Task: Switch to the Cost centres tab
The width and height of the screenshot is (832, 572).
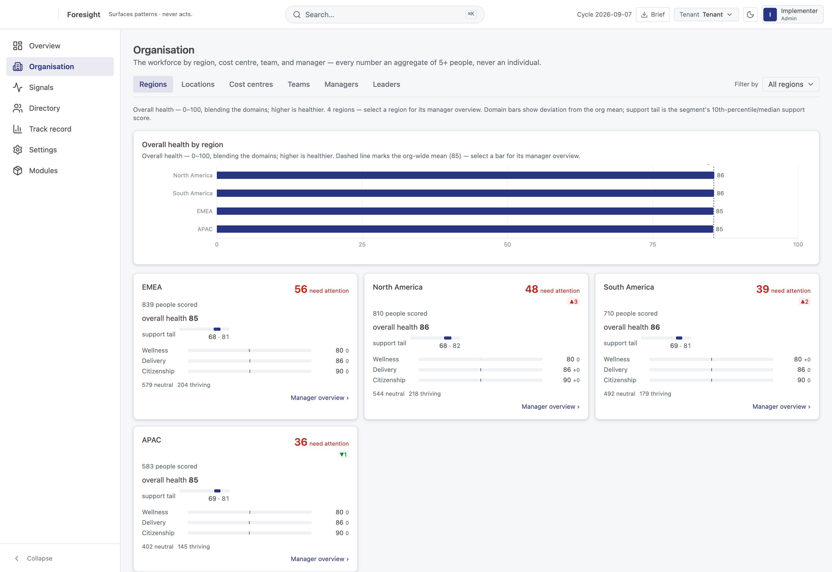Action: point(251,84)
